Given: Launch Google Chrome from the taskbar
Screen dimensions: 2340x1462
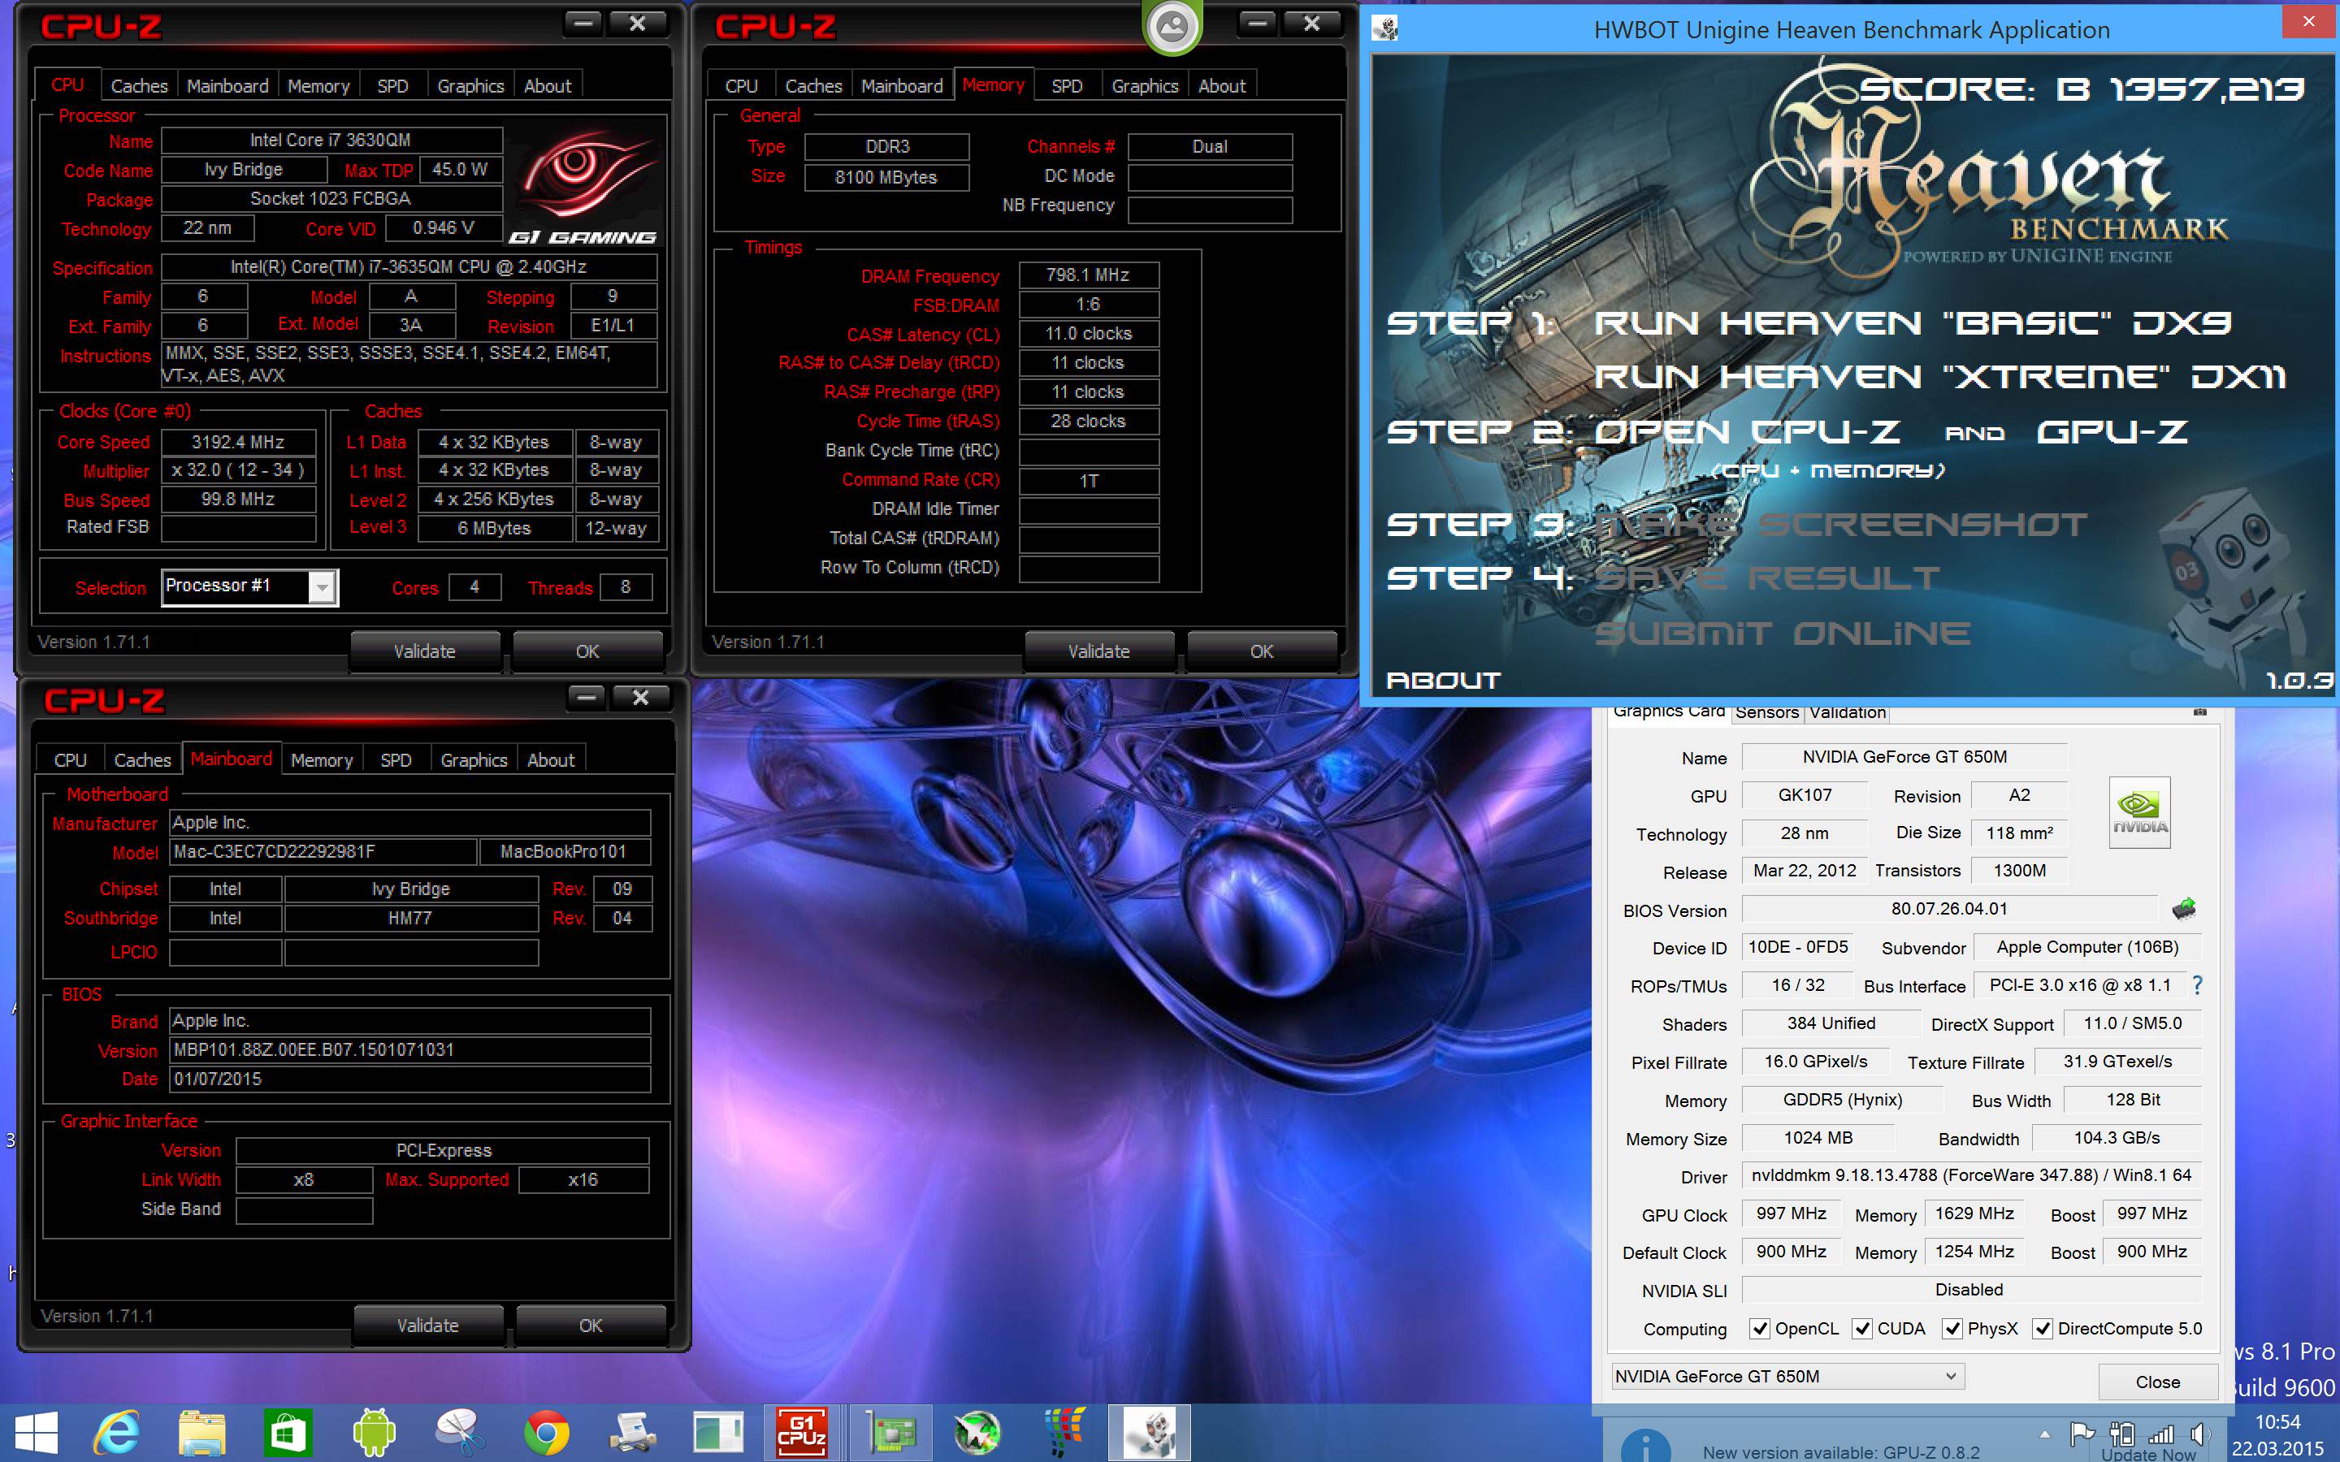Looking at the screenshot, I should point(546,1433).
